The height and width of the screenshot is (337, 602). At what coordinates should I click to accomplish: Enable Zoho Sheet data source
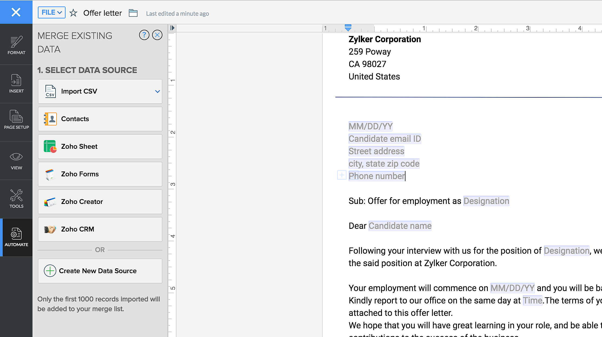click(x=100, y=147)
